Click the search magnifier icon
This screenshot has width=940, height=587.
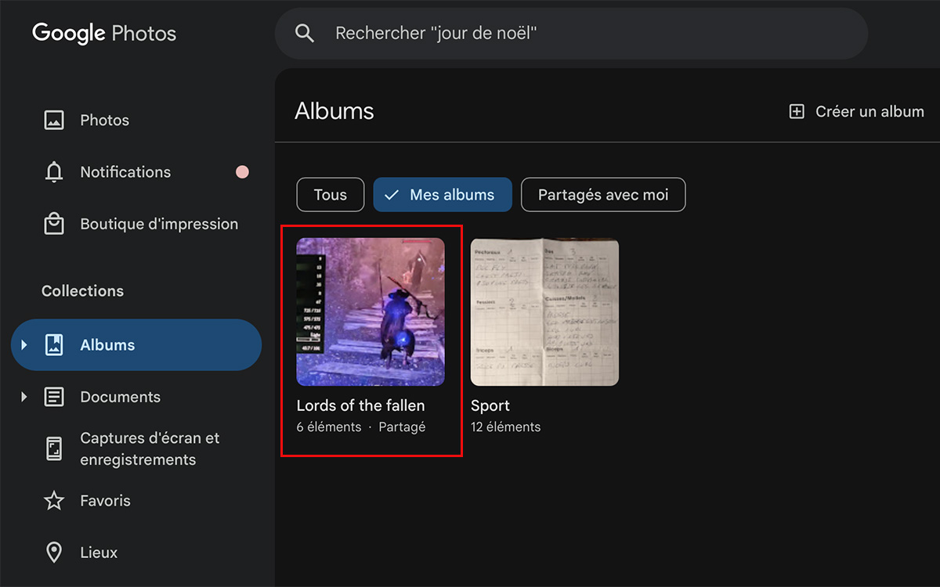point(304,33)
